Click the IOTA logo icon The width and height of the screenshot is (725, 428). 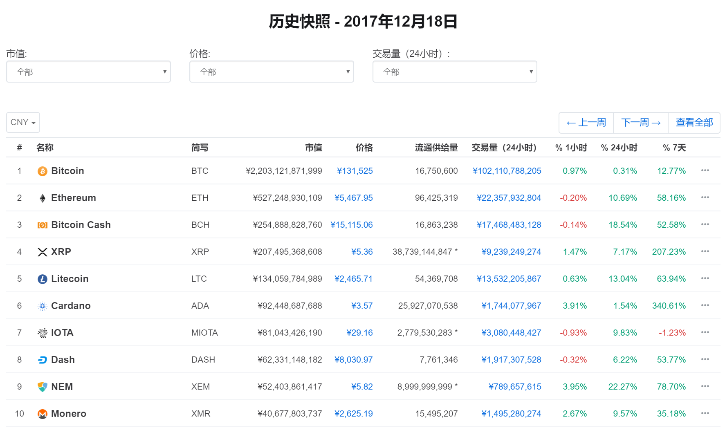pos(42,333)
